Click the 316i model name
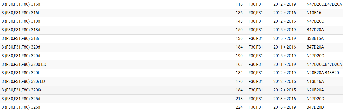The image size is (344, 112). [20, 13]
